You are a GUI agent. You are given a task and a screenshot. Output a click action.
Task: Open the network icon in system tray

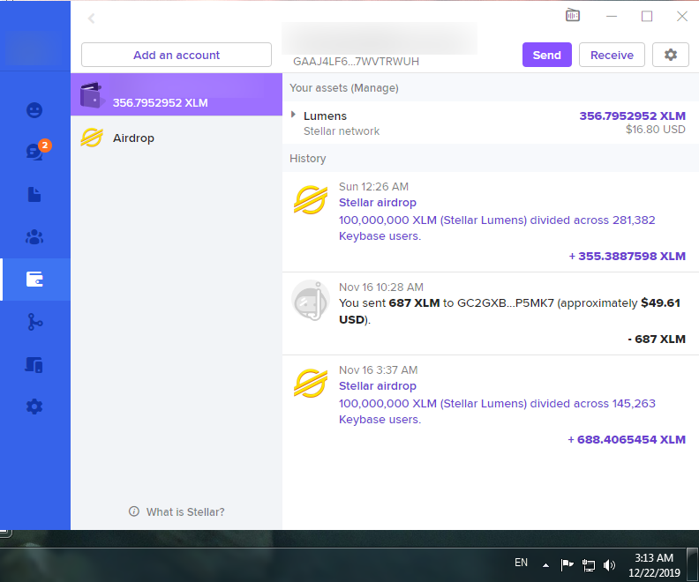(x=589, y=565)
